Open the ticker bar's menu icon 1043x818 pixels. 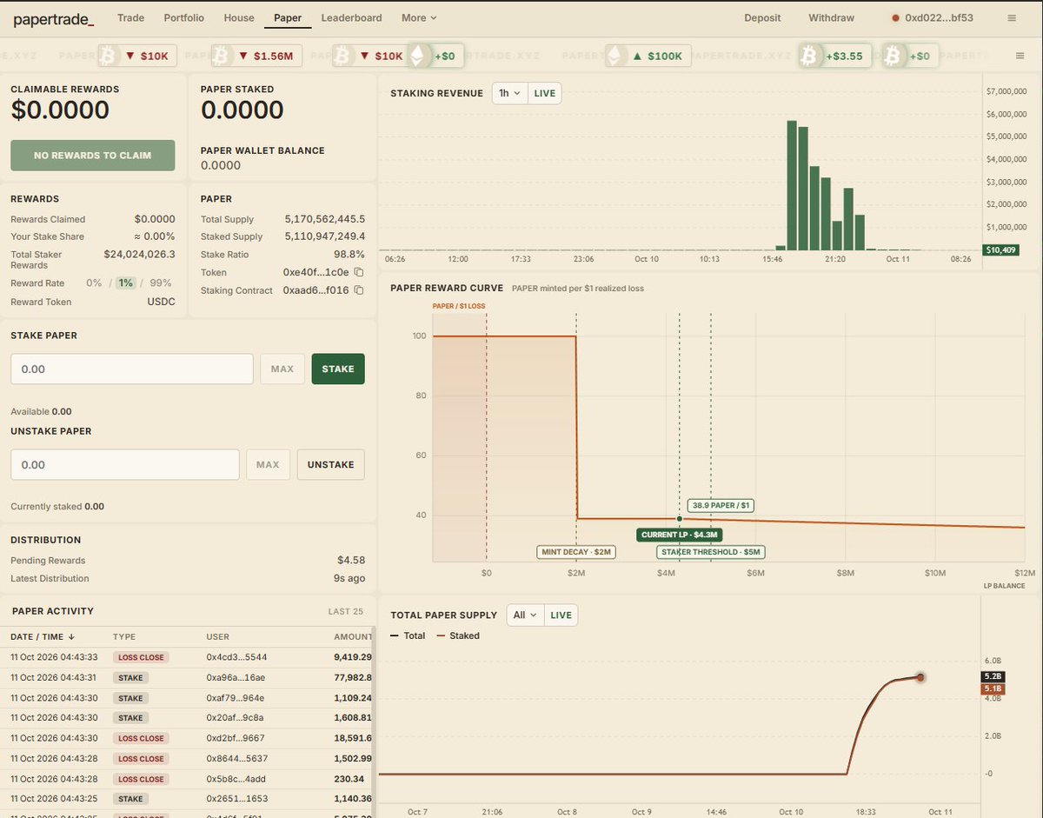1020,56
